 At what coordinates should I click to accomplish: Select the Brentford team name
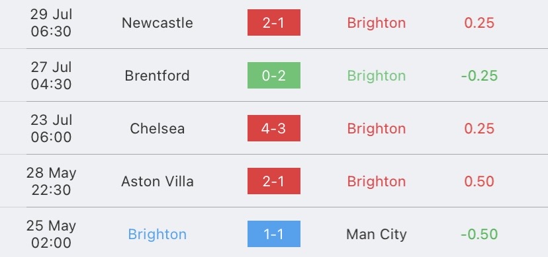point(158,76)
